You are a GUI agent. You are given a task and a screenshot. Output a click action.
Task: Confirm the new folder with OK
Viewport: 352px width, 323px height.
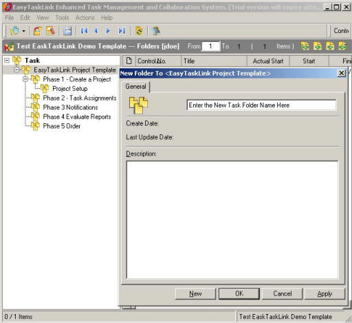point(239,293)
